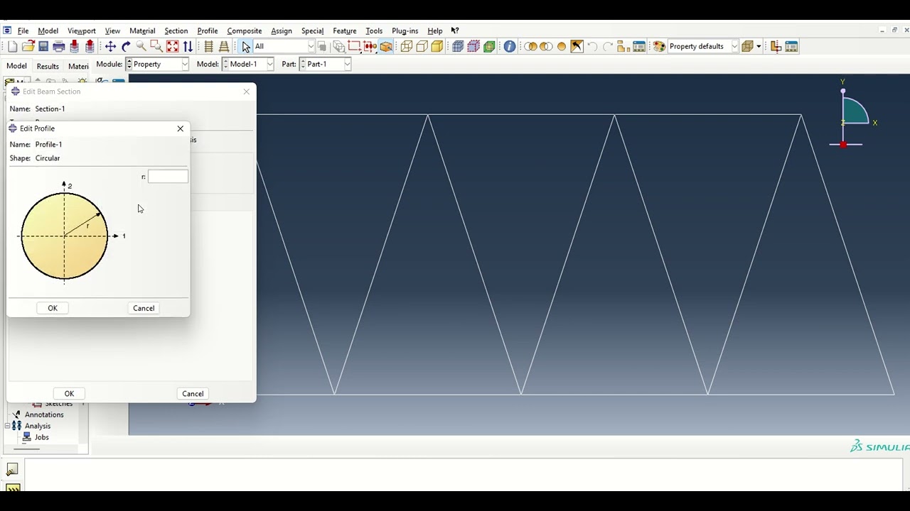
Task: Click the View menu
Action: point(112,31)
